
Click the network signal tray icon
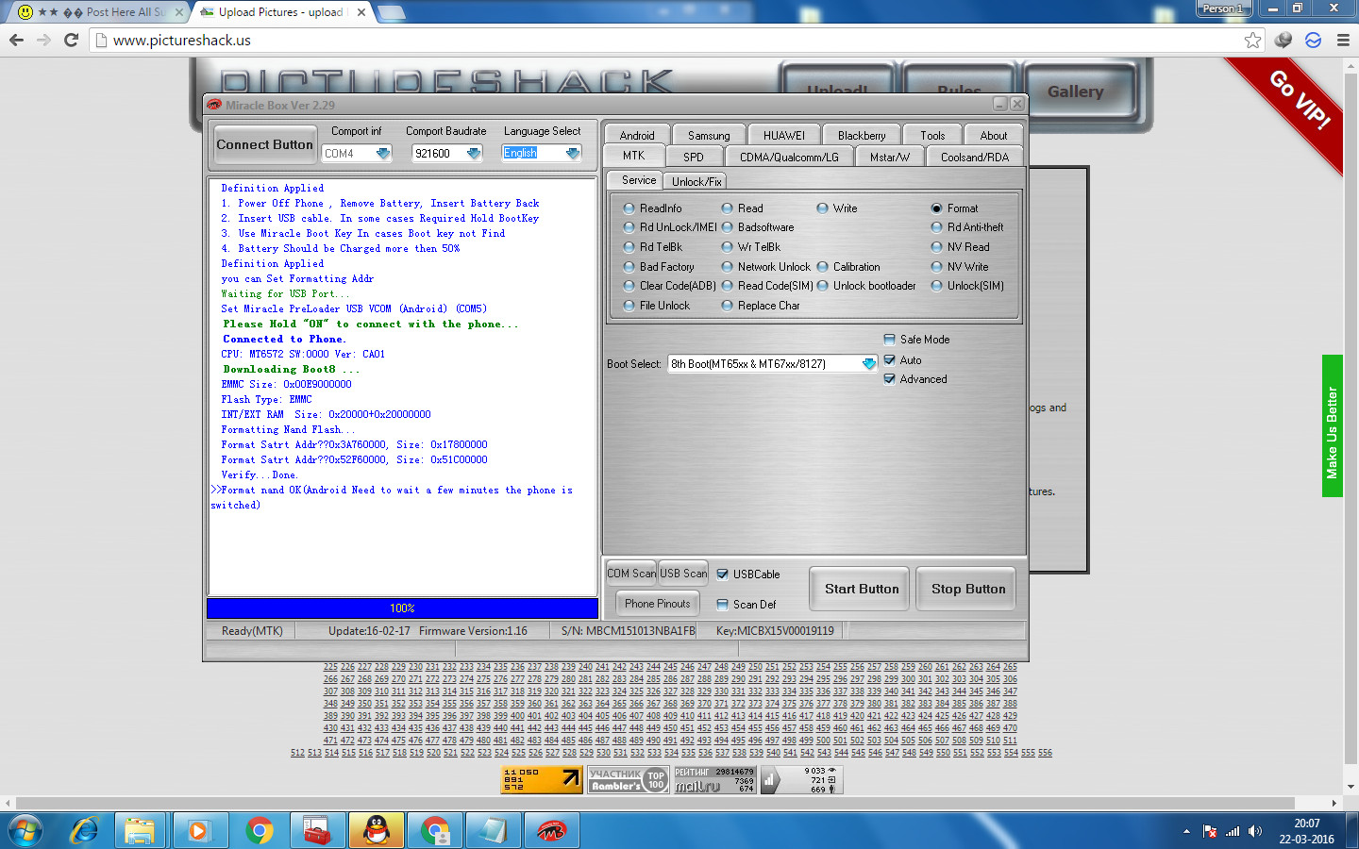click(1233, 831)
